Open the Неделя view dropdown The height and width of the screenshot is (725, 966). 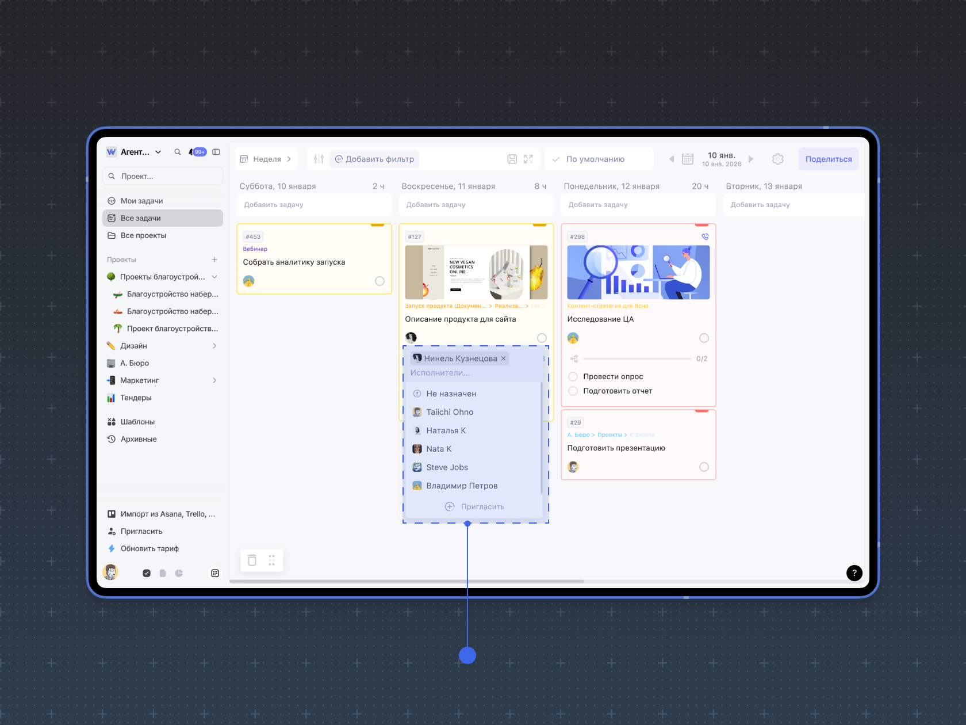[x=266, y=159]
